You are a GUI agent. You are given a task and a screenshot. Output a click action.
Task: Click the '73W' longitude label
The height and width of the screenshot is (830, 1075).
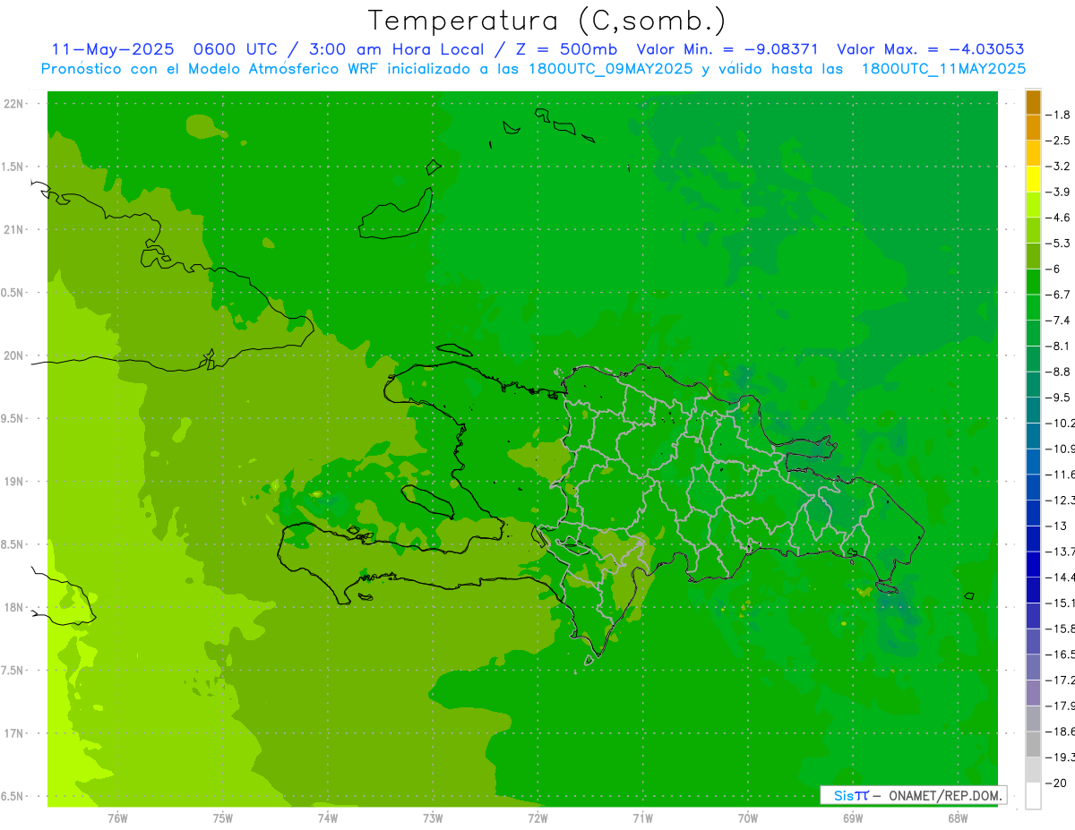(x=433, y=818)
